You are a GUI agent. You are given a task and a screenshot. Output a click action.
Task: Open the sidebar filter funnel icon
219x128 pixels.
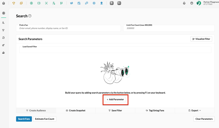tap(3, 30)
